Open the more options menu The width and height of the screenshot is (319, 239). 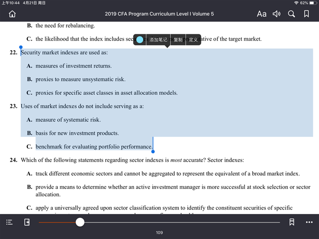[309, 222]
